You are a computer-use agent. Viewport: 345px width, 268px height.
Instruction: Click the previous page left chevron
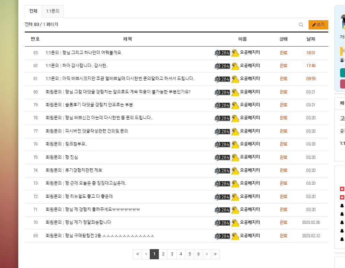(146, 254)
